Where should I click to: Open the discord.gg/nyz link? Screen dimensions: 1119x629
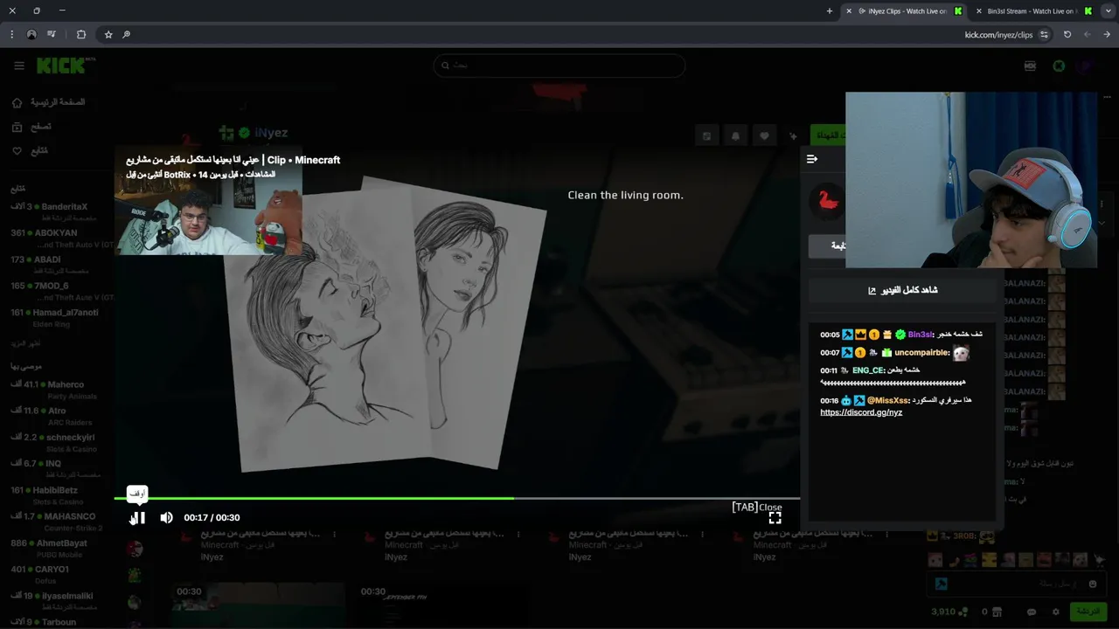[861, 412]
